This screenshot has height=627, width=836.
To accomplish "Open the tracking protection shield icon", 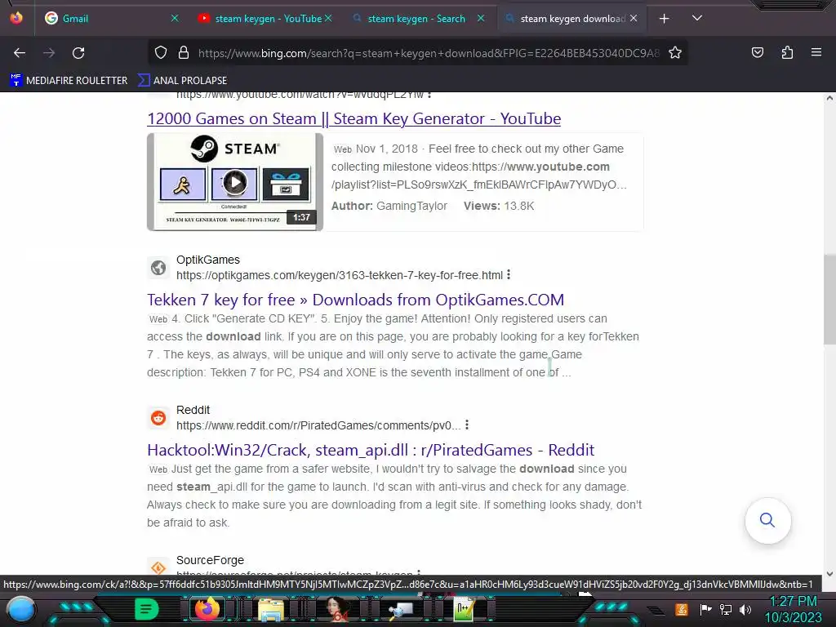I will (161, 53).
